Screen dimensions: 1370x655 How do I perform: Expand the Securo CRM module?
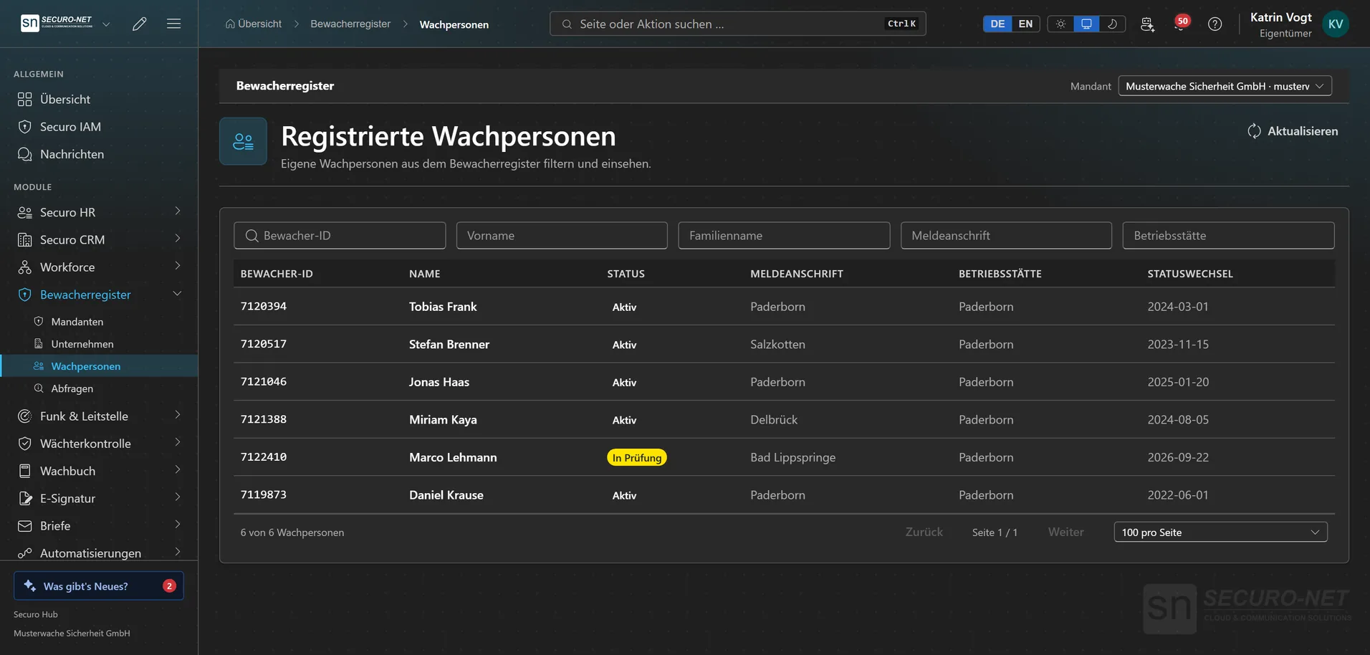pos(99,239)
